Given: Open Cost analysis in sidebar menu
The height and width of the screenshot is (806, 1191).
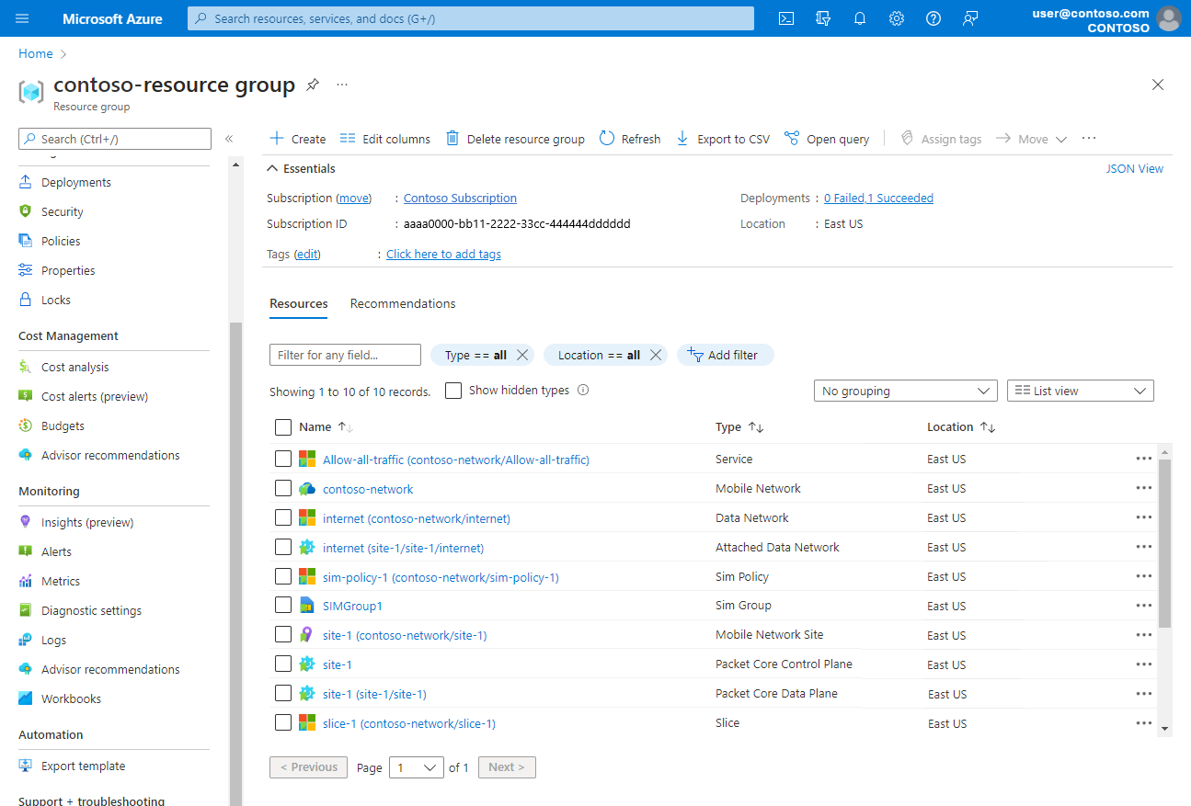Looking at the screenshot, I should [x=74, y=368].
